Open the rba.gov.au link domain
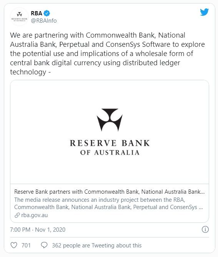 35,215
